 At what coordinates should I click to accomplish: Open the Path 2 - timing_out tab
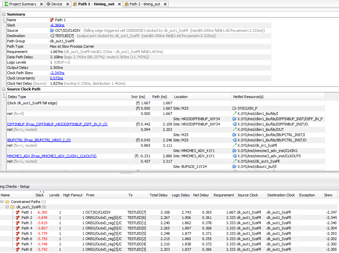[x=145, y=4]
